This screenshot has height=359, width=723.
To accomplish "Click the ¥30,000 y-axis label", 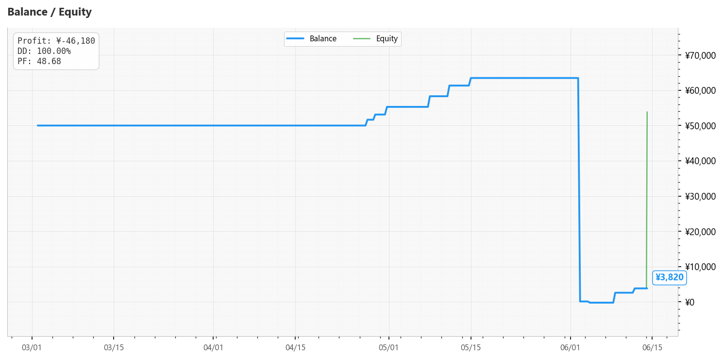I will (x=700, y=196).
